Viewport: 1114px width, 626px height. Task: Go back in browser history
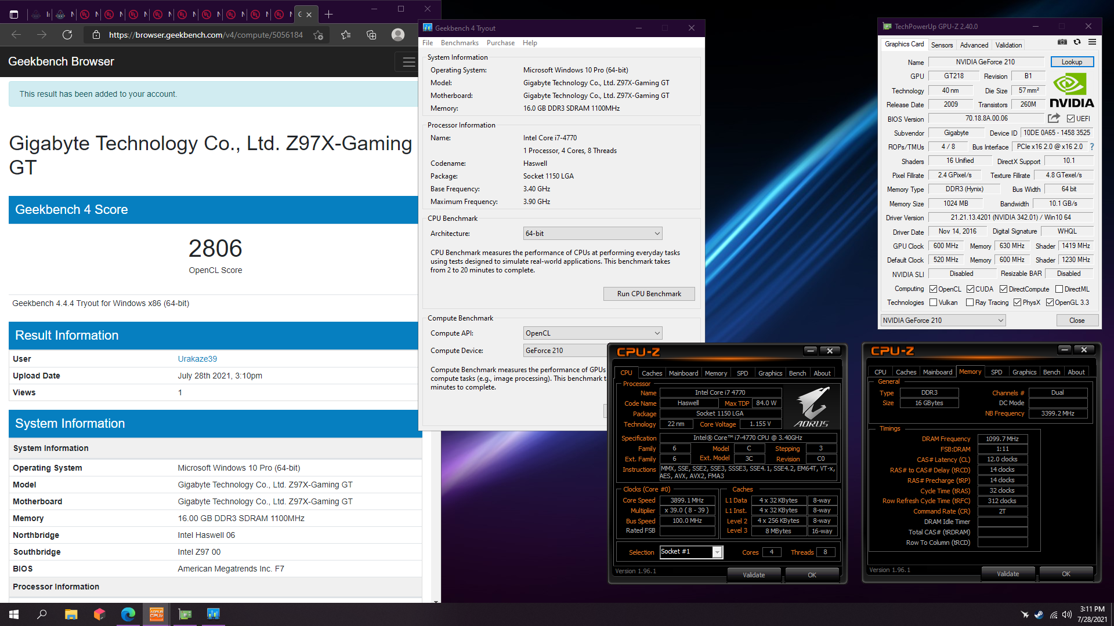point(16,35)
